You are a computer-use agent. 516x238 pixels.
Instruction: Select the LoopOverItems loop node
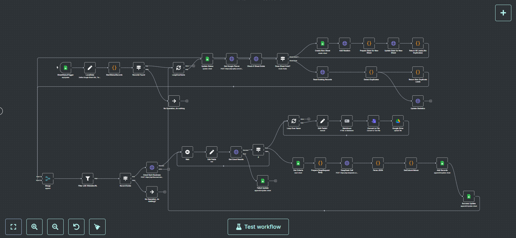click(x=179, y=68)
